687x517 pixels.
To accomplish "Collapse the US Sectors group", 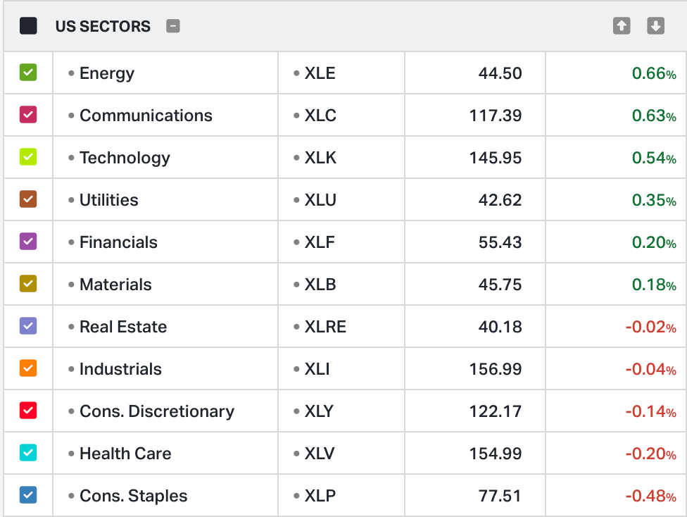I will [x=173, y=27].
